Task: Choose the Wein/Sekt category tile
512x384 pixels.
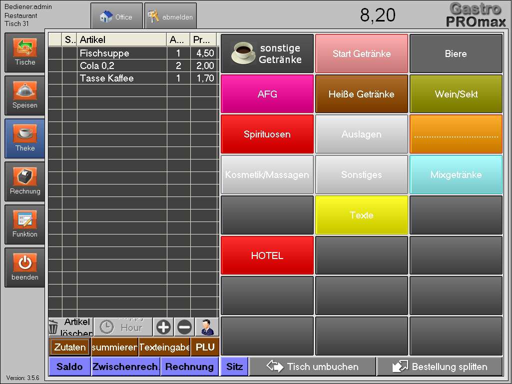Action: pos(456,94)
